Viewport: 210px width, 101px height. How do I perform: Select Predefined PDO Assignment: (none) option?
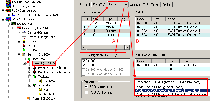point(171,87)
